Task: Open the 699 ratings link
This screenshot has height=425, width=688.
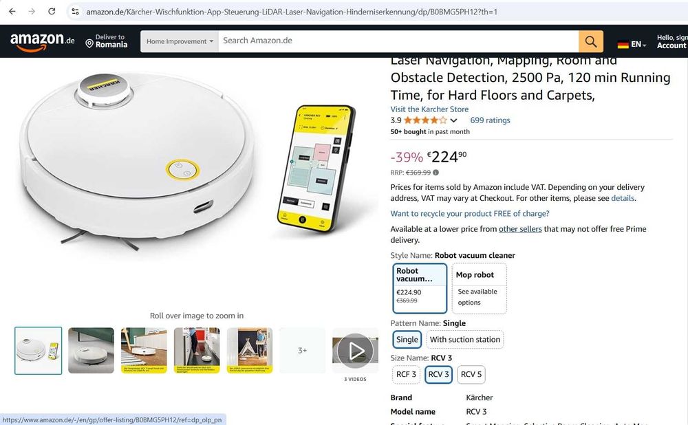Action: click(x=490, y=120)
